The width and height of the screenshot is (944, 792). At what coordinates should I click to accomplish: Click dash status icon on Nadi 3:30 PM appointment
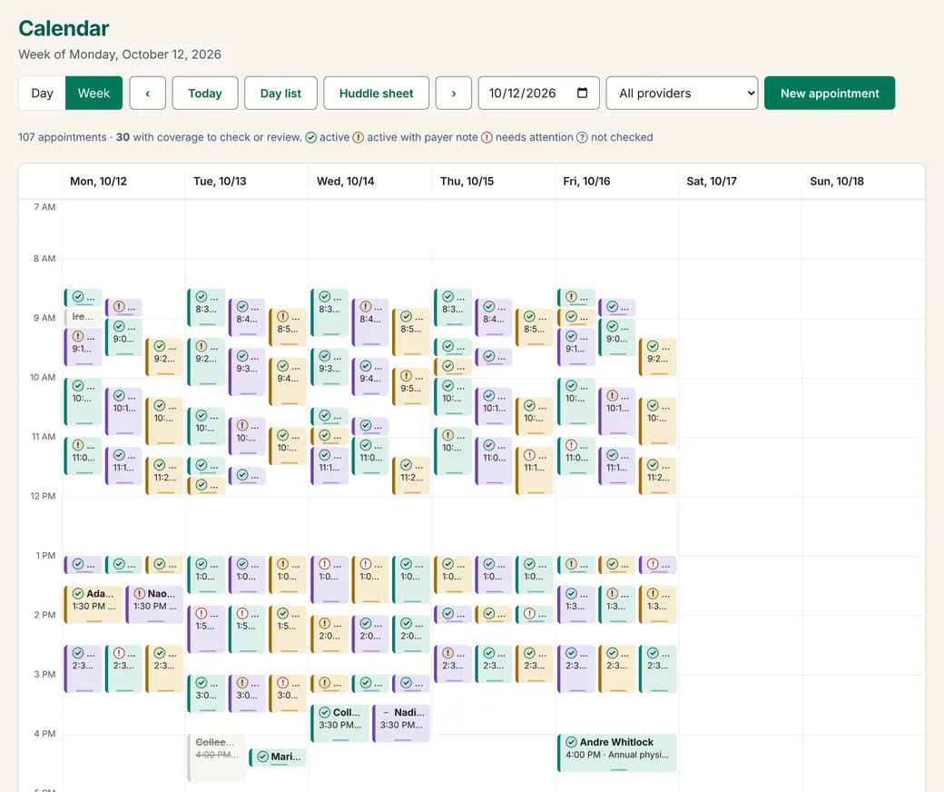tap(386, 712)
